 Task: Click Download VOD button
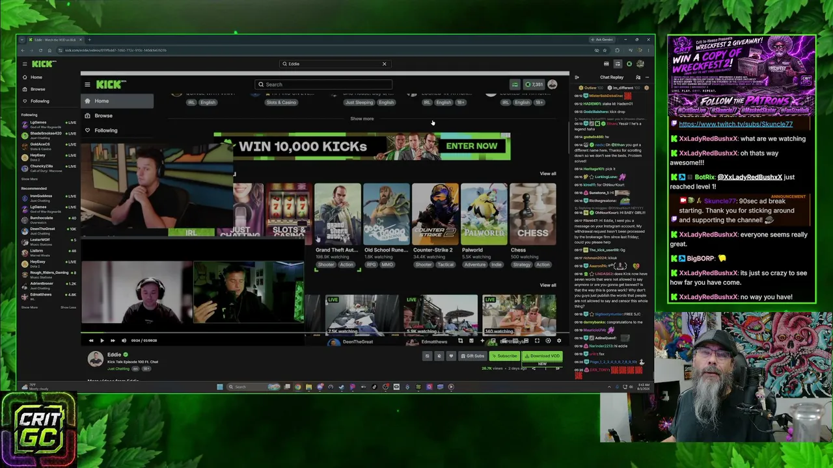tap(542, 356)
